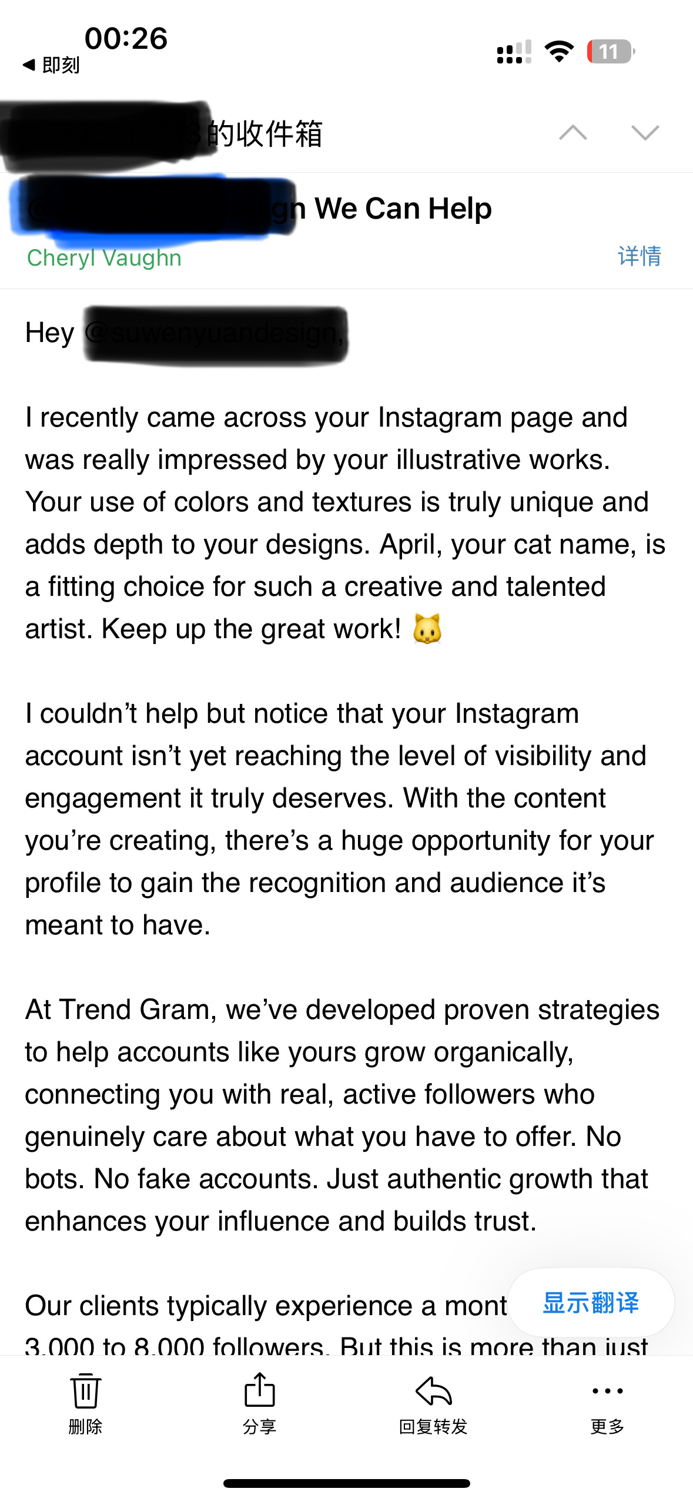Expand sender details via 详情

[x=640, y=256]
